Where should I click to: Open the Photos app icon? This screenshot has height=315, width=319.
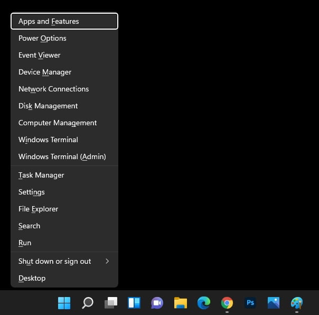click(x=274, y=303)
